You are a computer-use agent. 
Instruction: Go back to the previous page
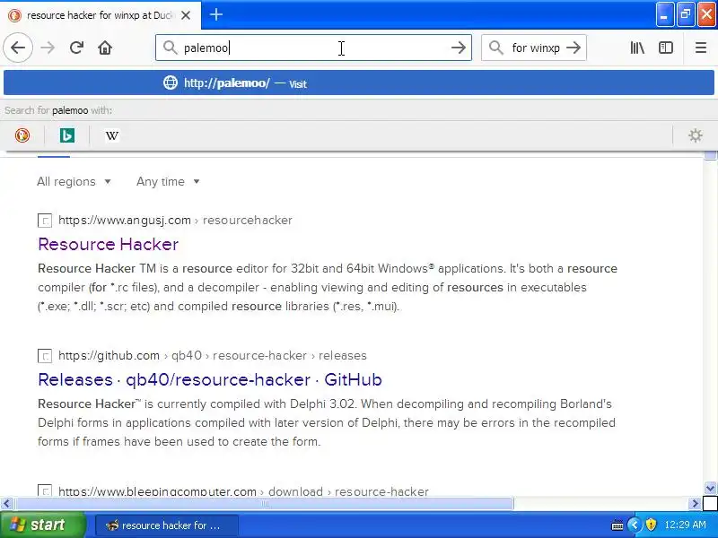[18, 48]
